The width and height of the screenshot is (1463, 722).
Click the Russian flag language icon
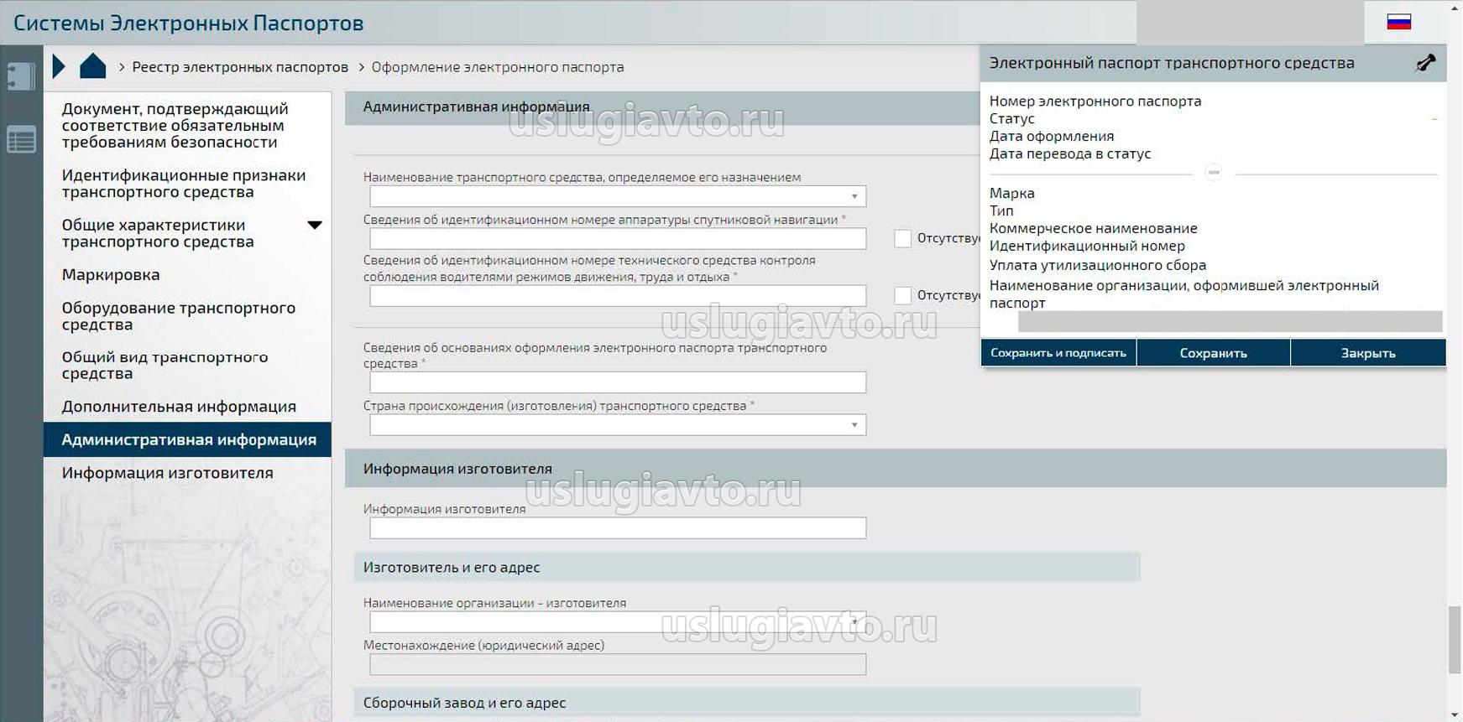click(1398, 22)
